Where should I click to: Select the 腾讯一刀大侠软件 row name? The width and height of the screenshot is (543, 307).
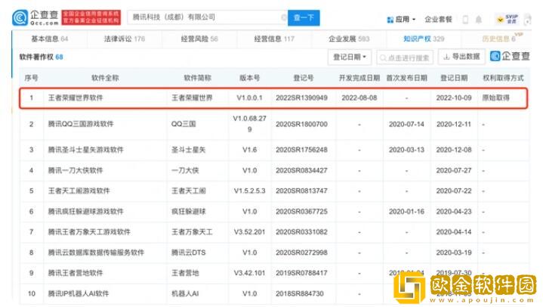pos(76,170)
